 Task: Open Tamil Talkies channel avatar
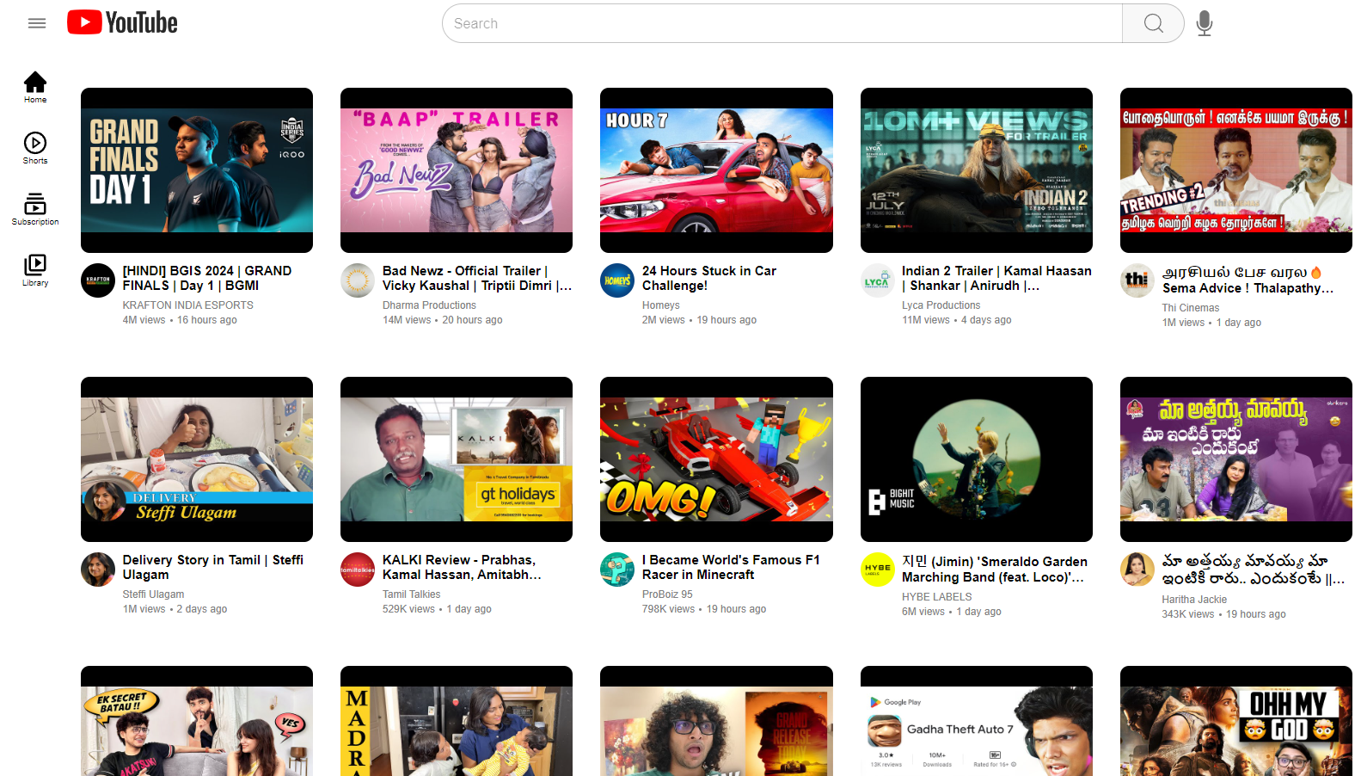click(x=358, y=570)
